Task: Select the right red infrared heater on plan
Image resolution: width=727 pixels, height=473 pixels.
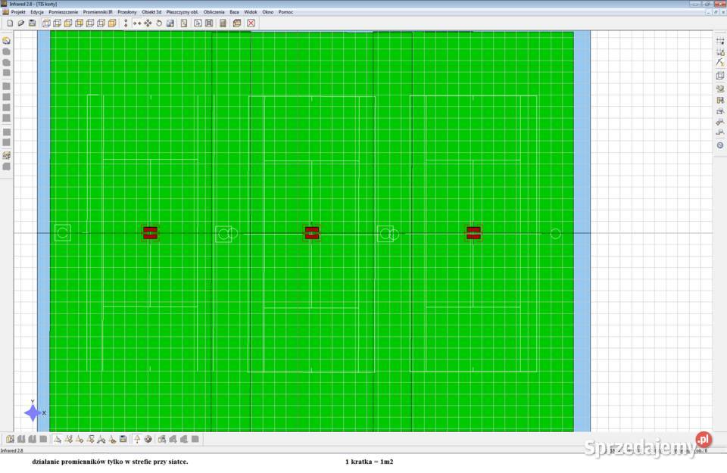Action: pyautogui.click(x=473, y=232)
